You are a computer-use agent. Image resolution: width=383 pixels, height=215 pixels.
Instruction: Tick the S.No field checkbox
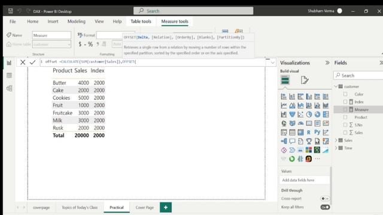[345, 125]
